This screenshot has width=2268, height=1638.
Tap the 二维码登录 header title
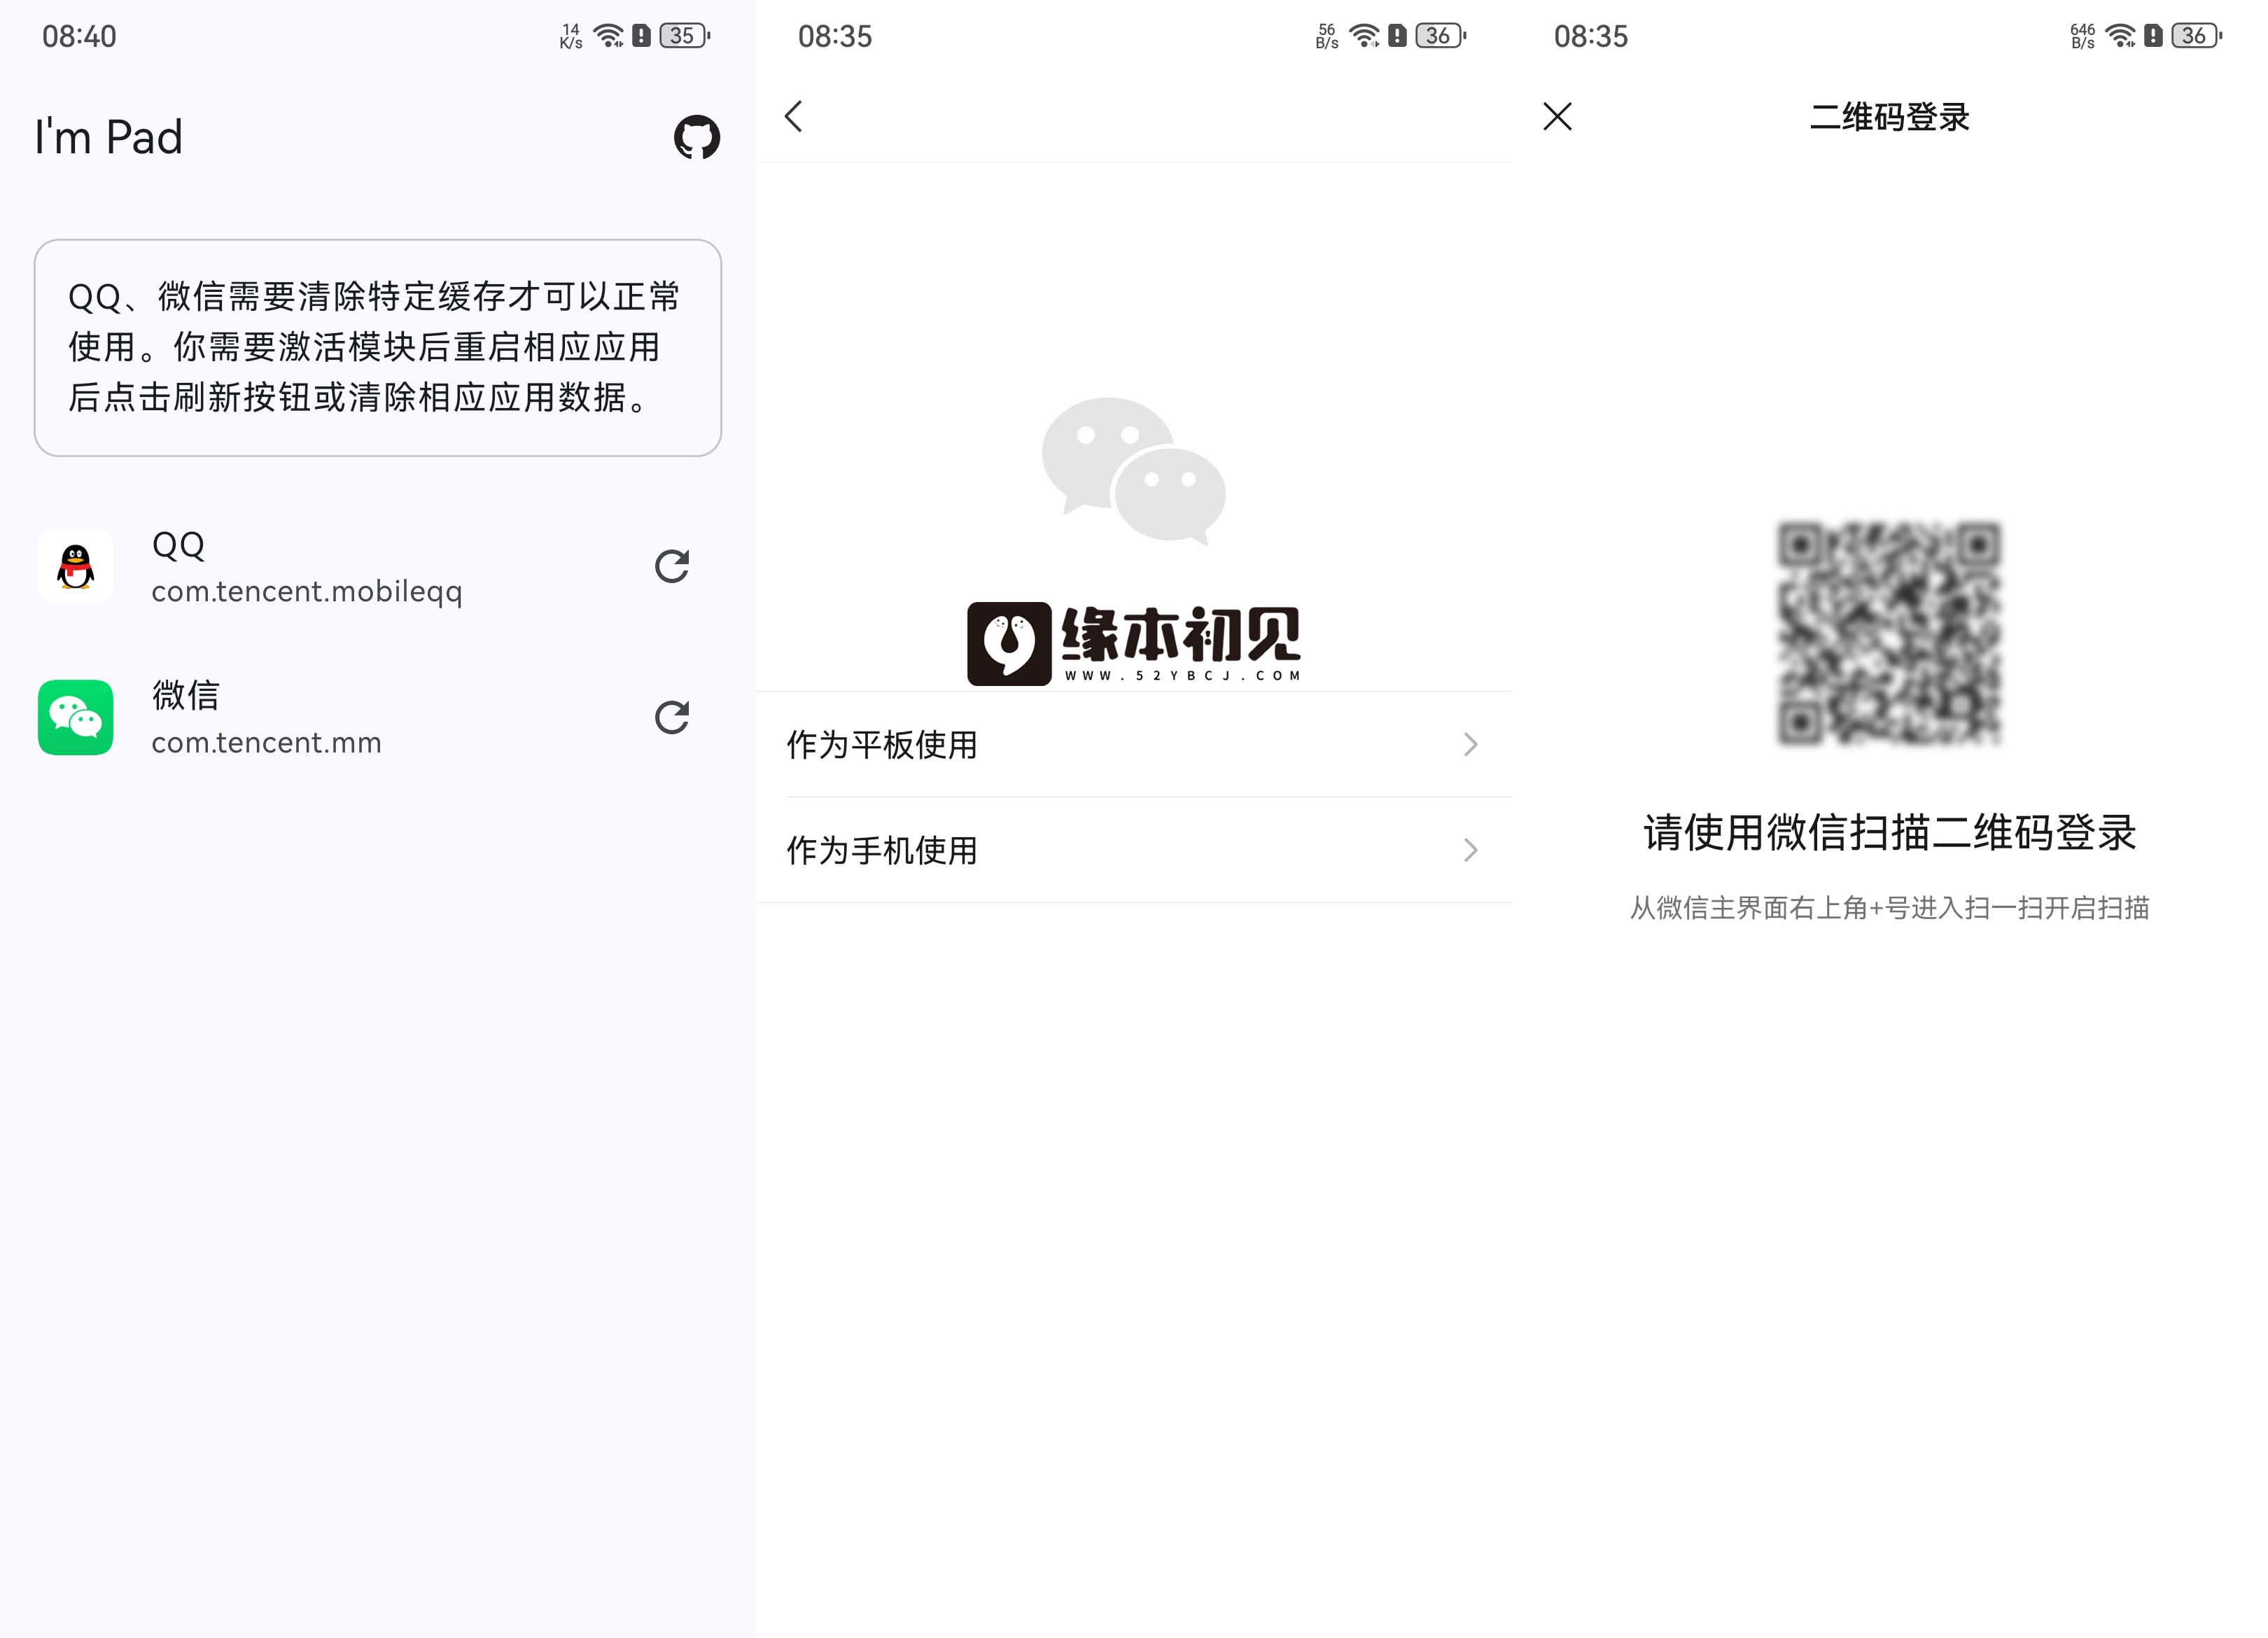[x=1889, y=117]
